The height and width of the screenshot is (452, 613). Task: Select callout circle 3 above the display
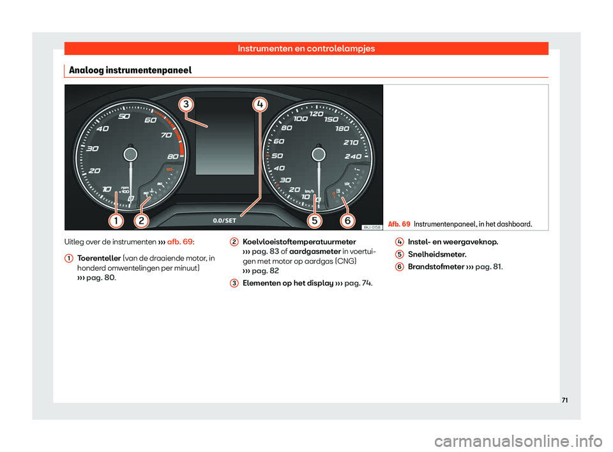[x=185, y=104]
